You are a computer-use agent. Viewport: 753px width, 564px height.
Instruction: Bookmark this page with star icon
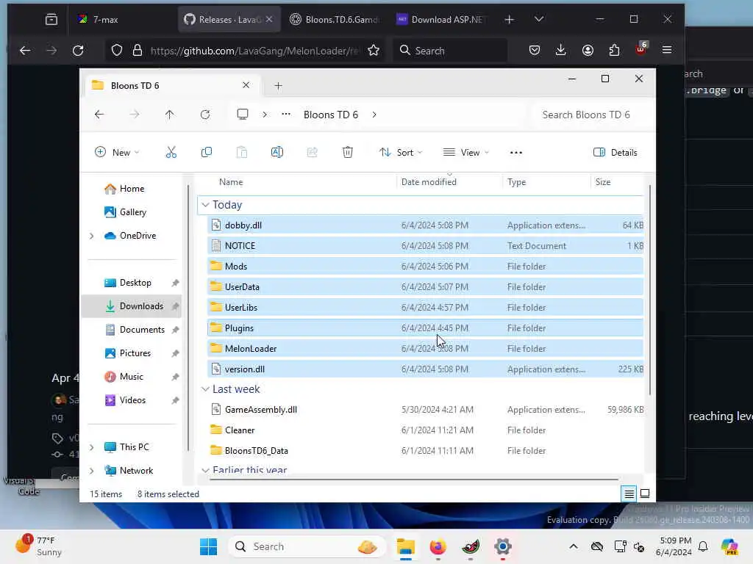point(374,51)
